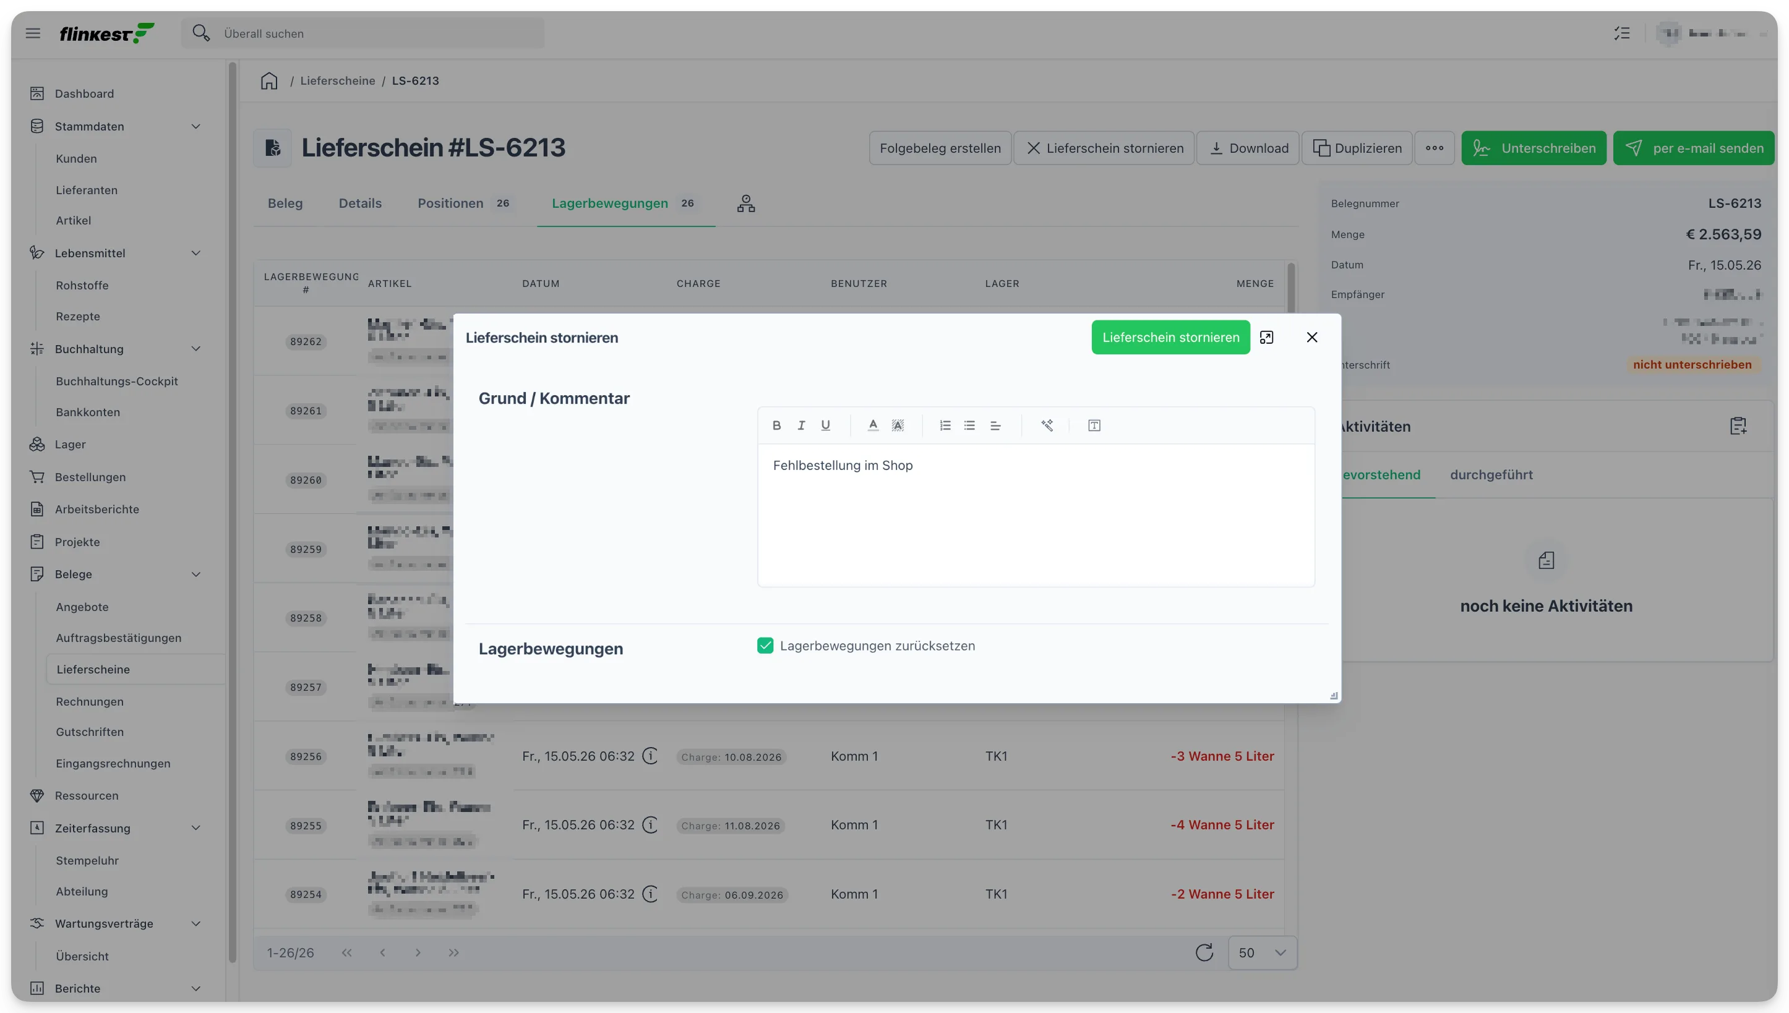This screenshot has width=1789, height=1013.
Task: Switch to the Positionen tab
Action: (464, 203)
